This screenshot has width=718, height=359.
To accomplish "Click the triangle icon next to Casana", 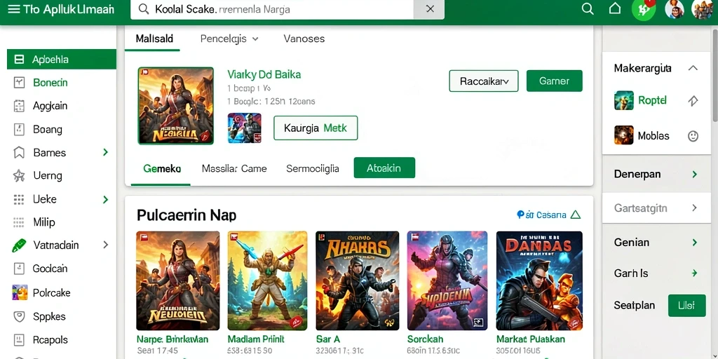I will click(x=576, y=215).
